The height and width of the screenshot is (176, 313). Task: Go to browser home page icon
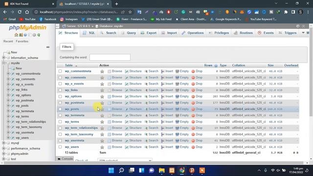point(27,12)
